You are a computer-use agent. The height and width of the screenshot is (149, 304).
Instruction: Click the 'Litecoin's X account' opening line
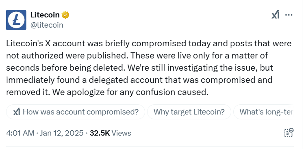point(46,43)
